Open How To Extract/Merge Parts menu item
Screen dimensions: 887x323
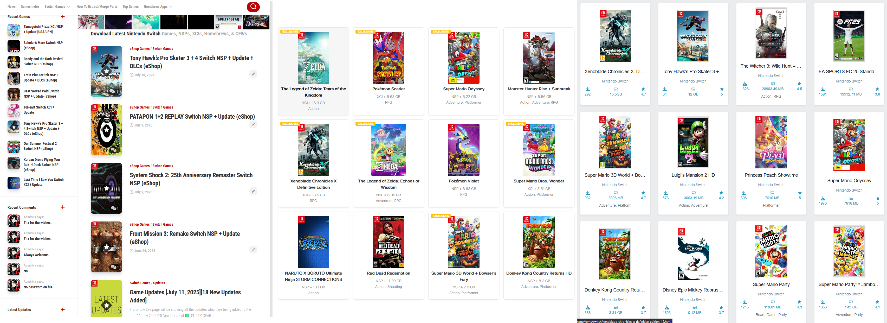(x=97, y=7)
